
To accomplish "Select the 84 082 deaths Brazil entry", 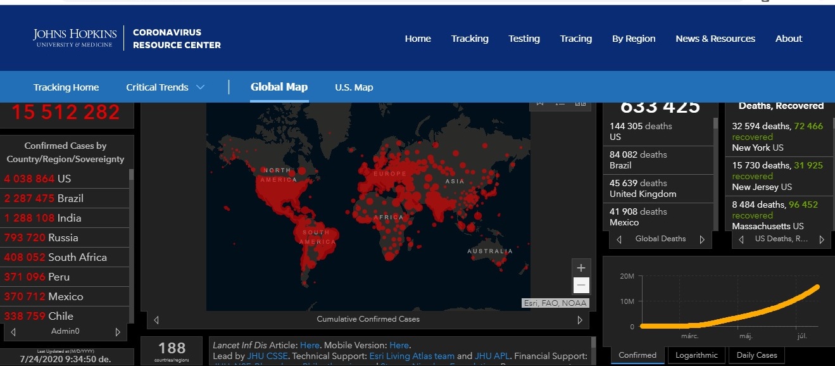I will [x=658, y=160].
